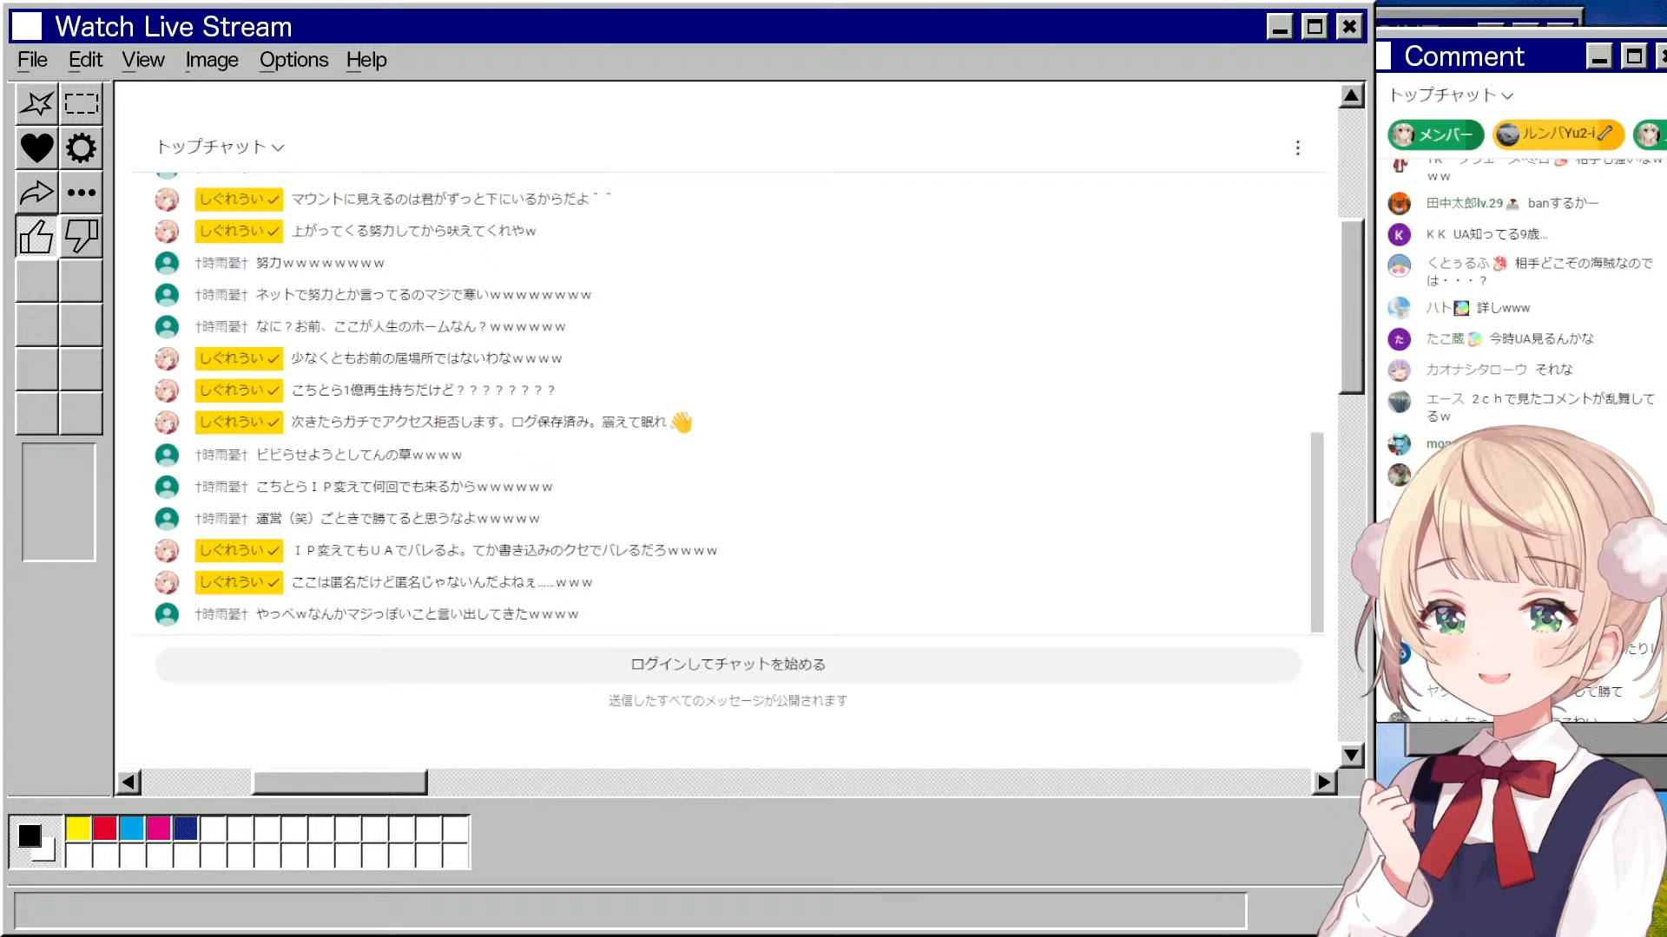Click the black heart icon
Image resolution: width=1667 pixels, height=937 pixels.
[x=36, y=148]
